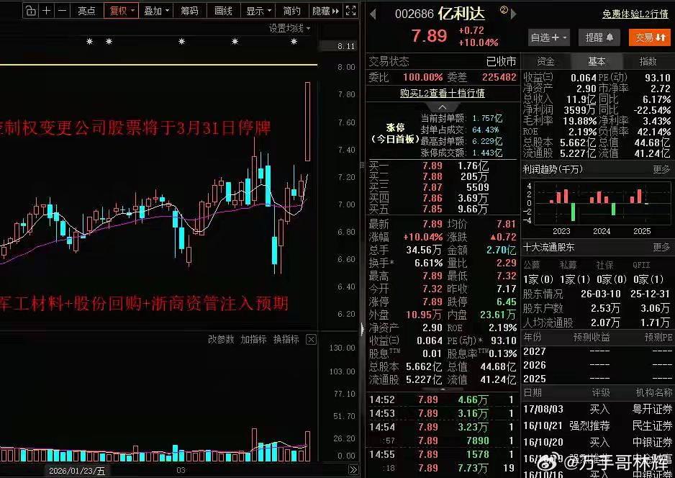This screenshot has width=675, height=478.
Task: Click 改参数 change parameters
Action: click(x=221, y=339)
